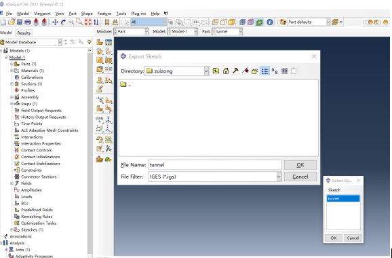Open the Directory dropdown showing zuizong
The width and height of the screenshot is (392, 258).
point(206,71)
